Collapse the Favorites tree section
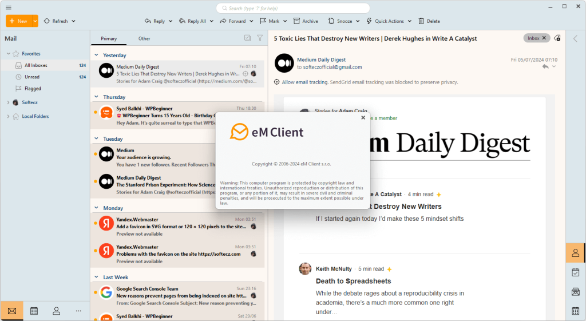The height and width of the screenshot is (321, 586). (8, 54)
